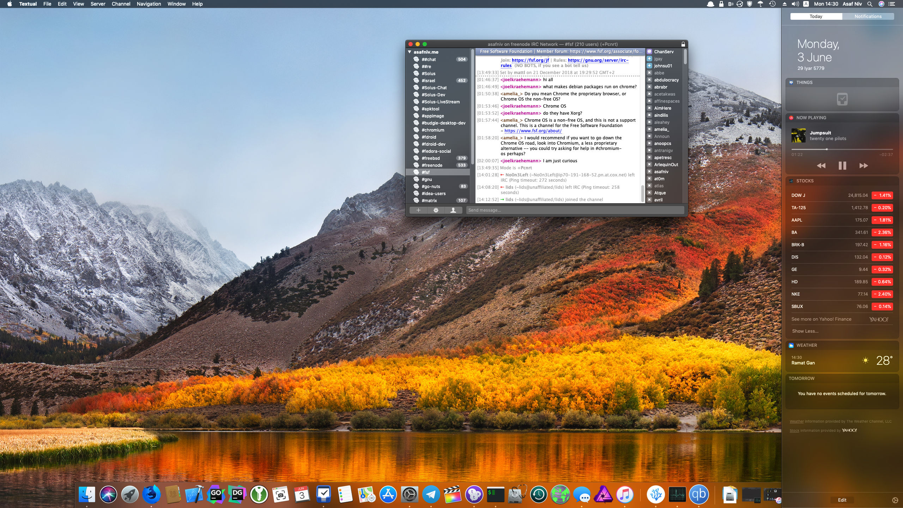Screen dimensions: 903x508
Task: Click the ChanServ user mode icon
Action: point(649,52)
